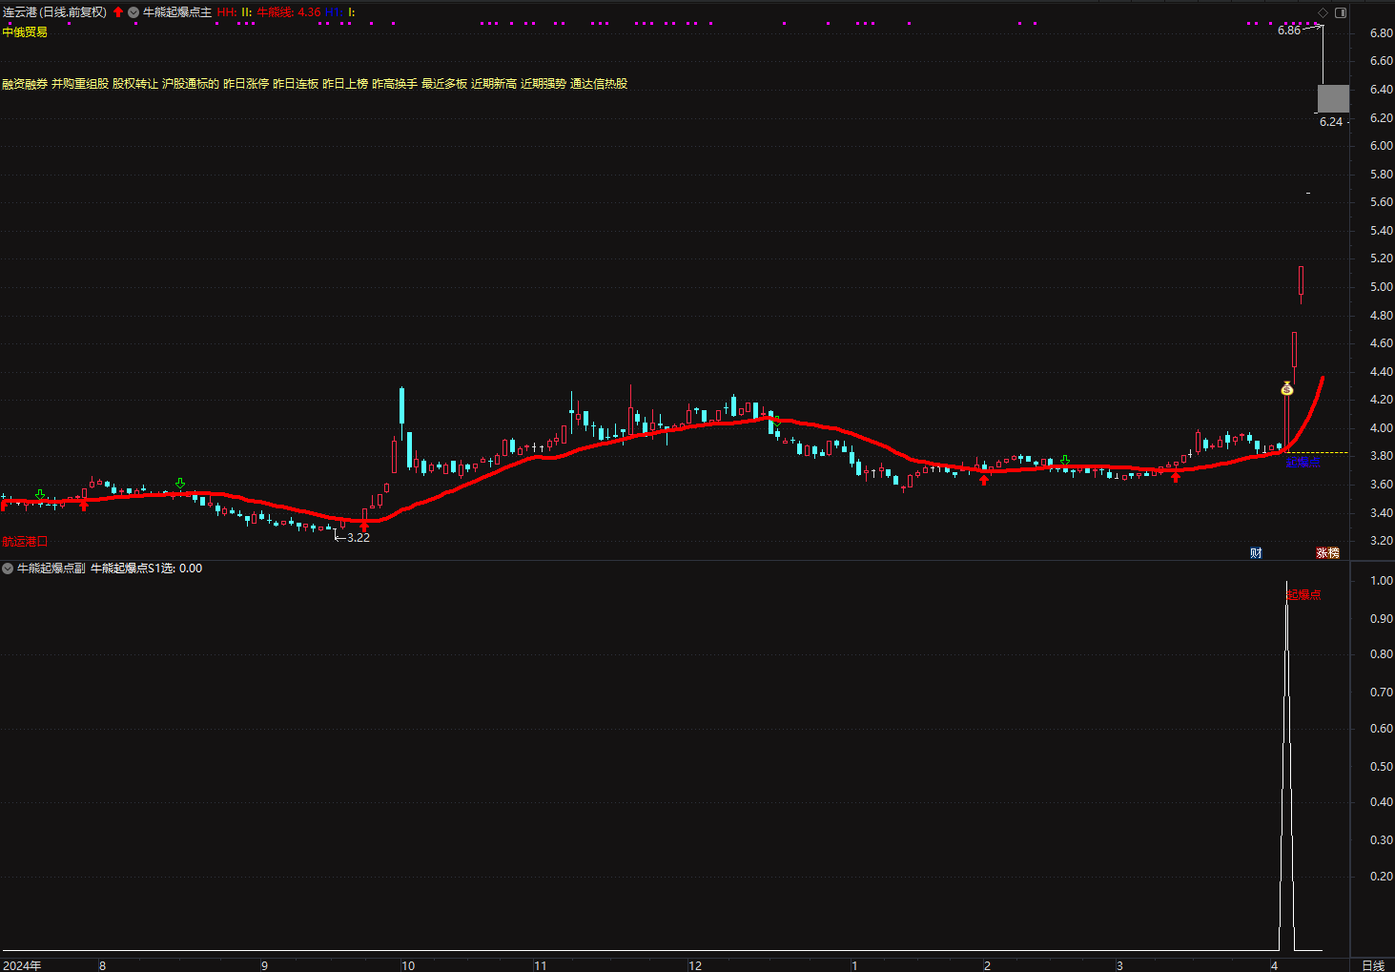Select the 日线 period label at bottom right
The image size is (1395, 972).
pyautogui.click(x=1372, y=965)
